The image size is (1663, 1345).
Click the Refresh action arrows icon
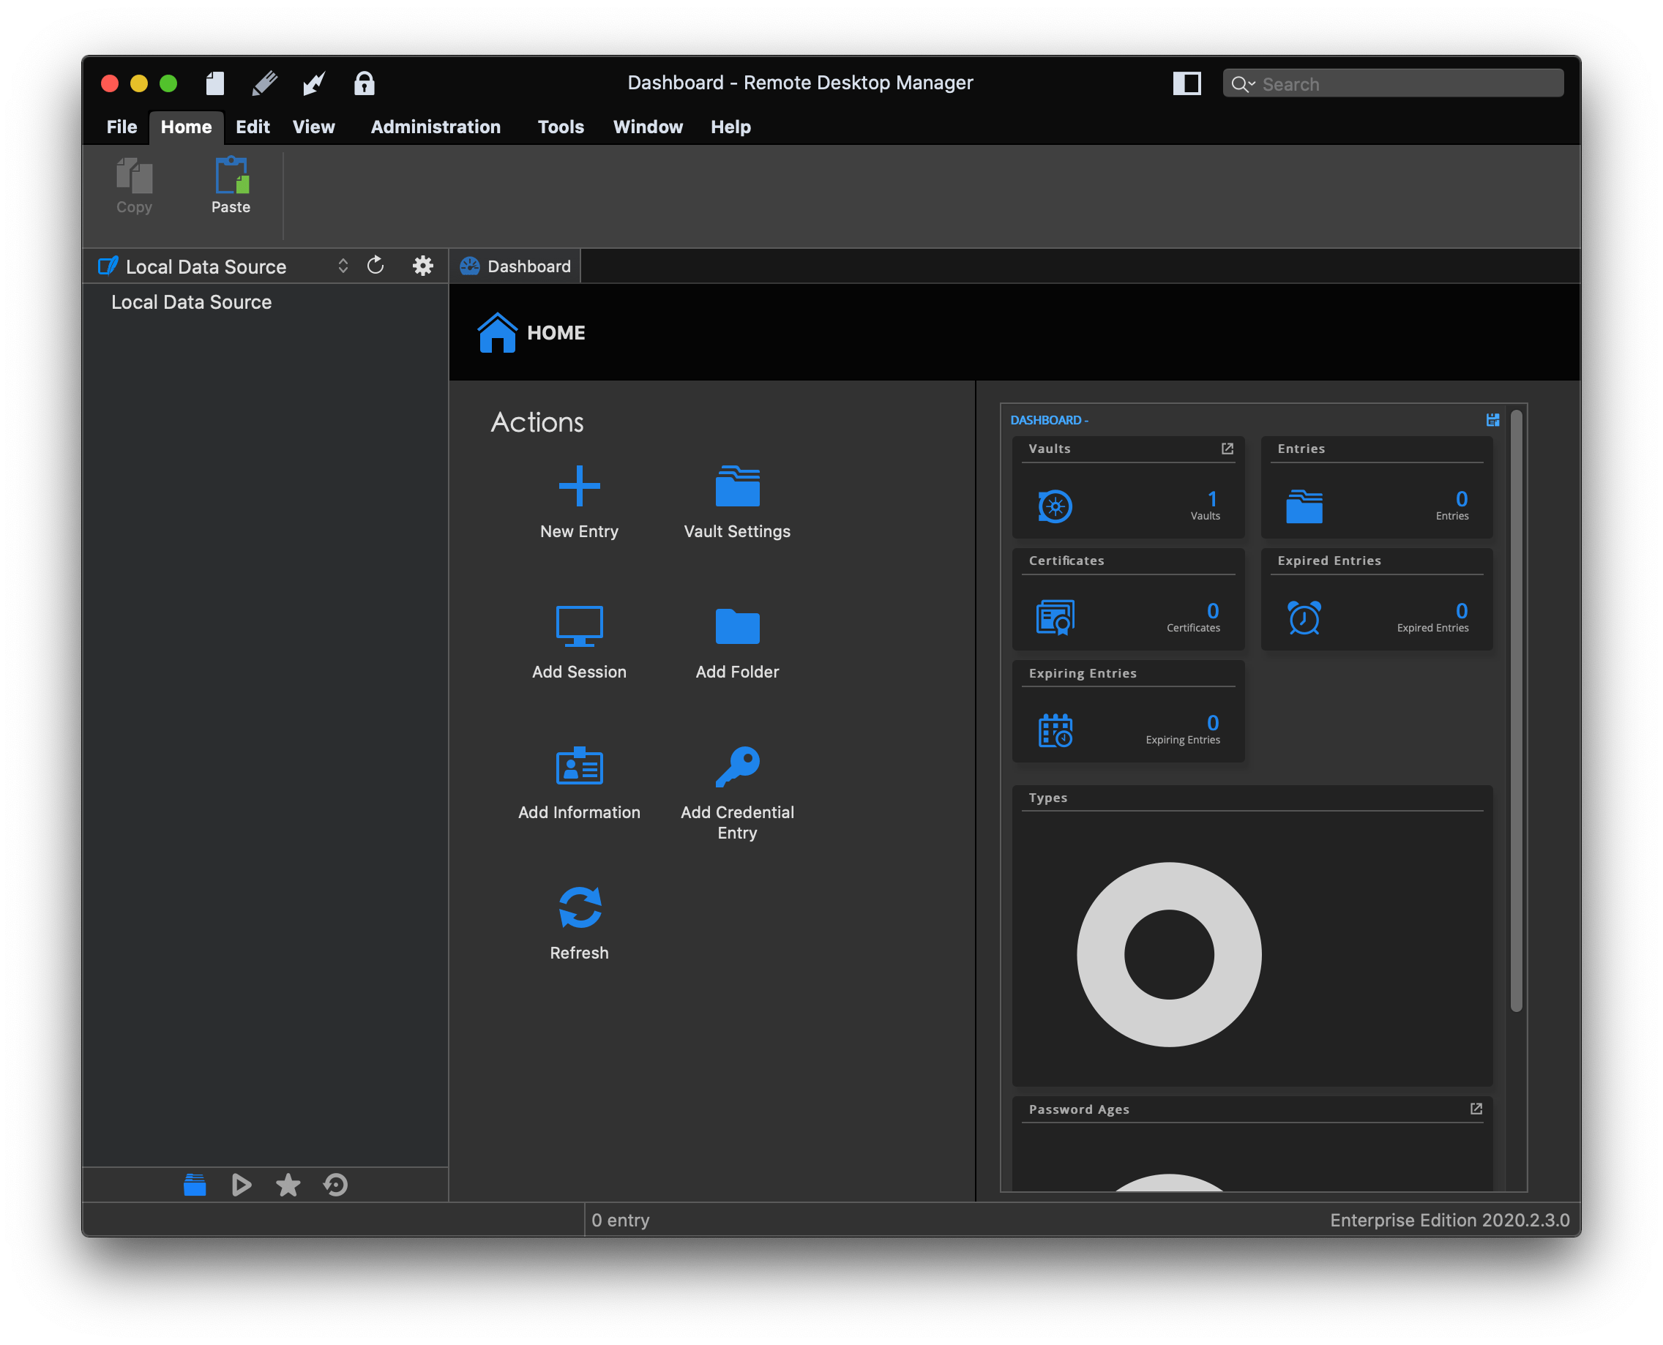click(x=579, y=907)
